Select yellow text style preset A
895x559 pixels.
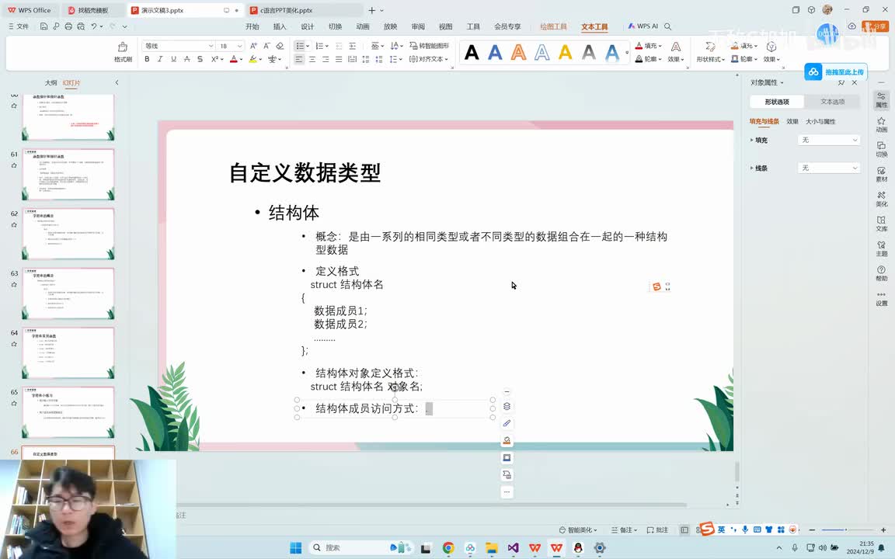click(565, 53)
